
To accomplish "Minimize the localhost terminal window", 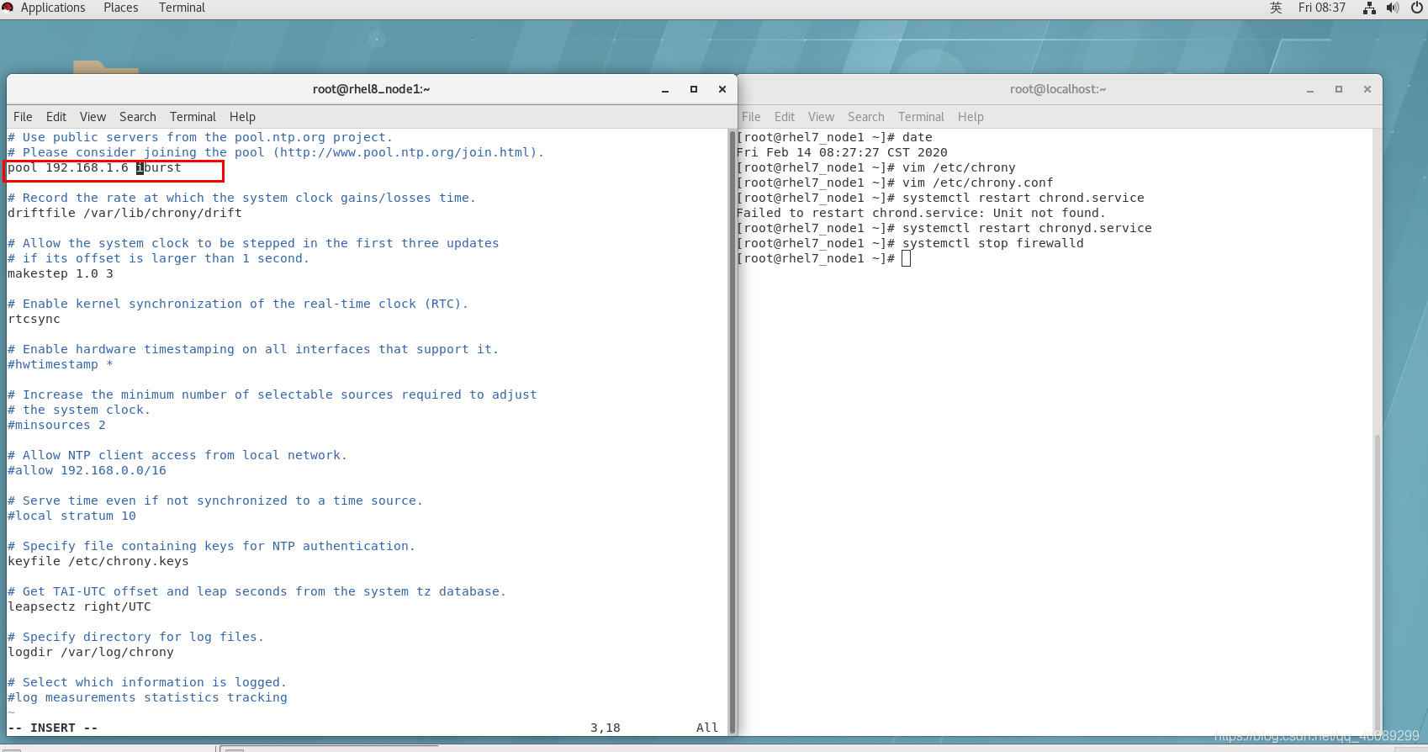I will (1310, 89).
